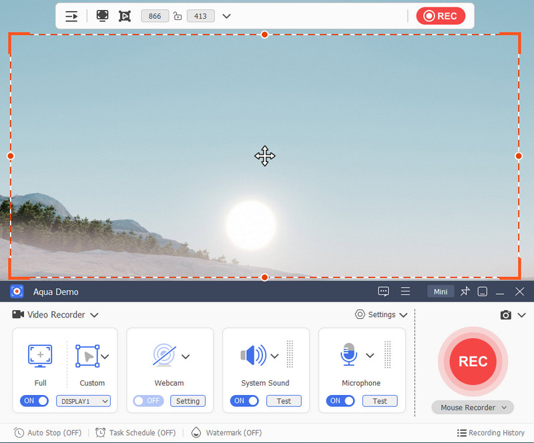Viewport: 534px width, 443px height.
Task: Start recording with the large REC button
Action: [473, 362]
